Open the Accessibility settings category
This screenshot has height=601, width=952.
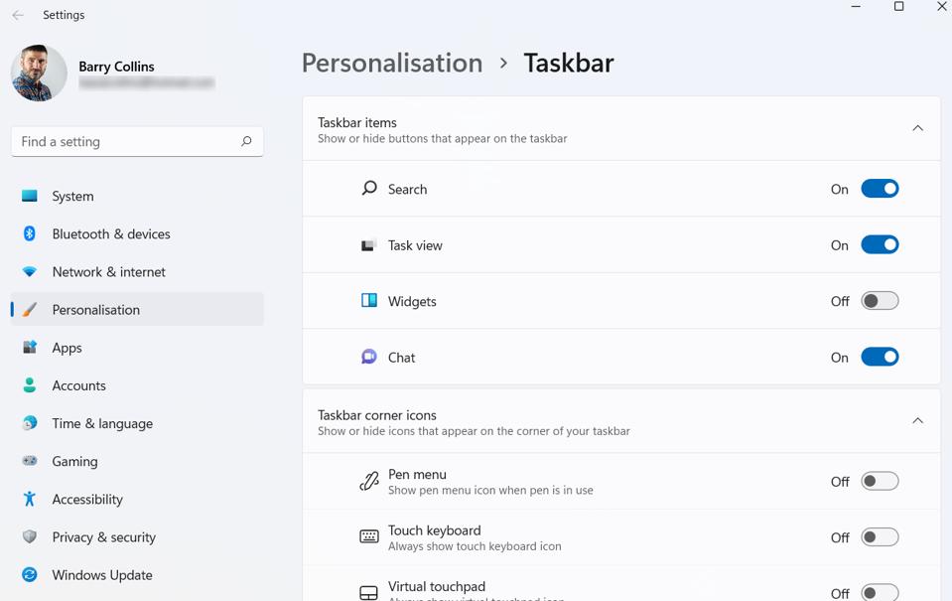(87, 499)
